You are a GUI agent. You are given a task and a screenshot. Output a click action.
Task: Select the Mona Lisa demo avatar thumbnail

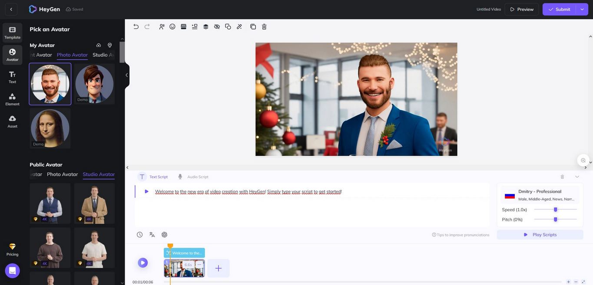tap(50, 128)
